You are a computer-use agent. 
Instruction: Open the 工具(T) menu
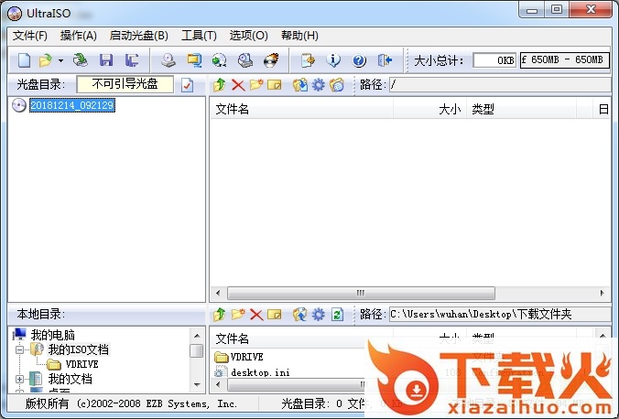[x=199, y=36]
